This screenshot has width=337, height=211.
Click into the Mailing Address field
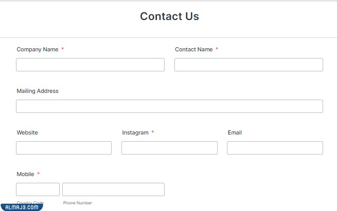click(169, 106)
